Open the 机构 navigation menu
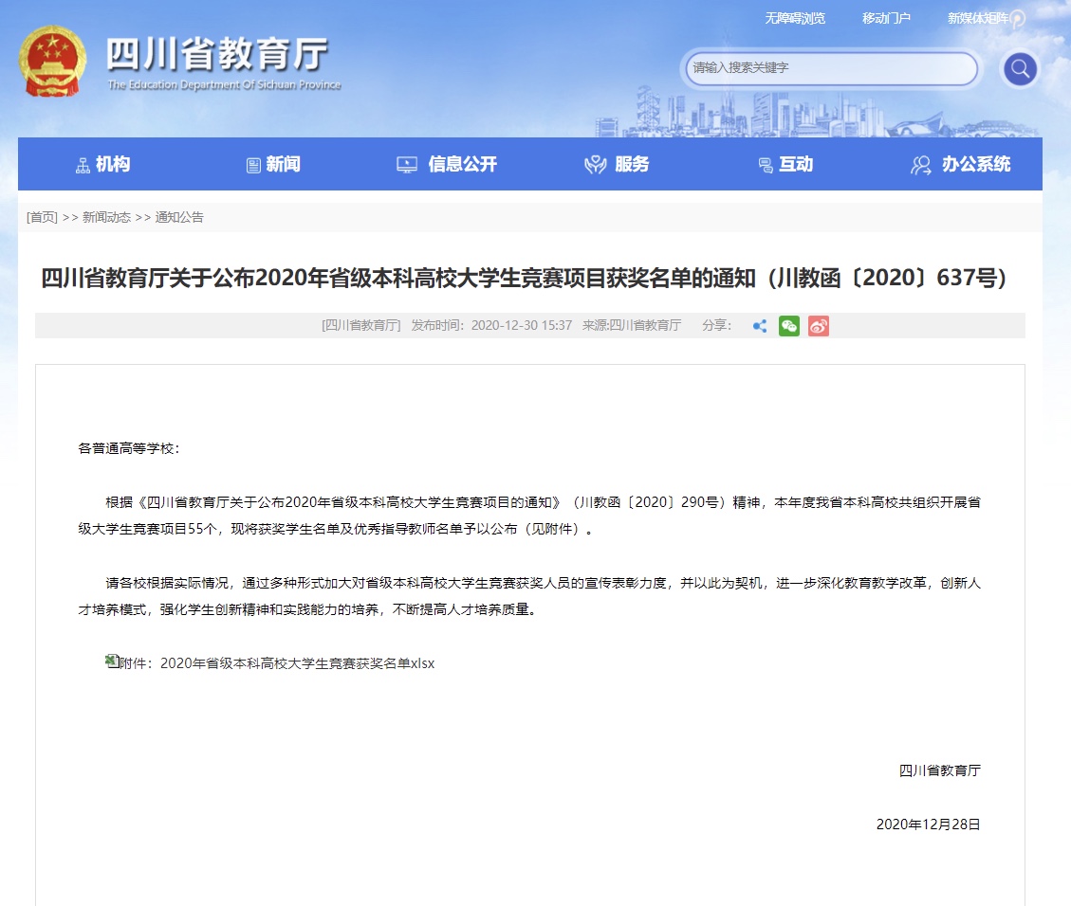The image size is (1071, 906). click(102, 165)
